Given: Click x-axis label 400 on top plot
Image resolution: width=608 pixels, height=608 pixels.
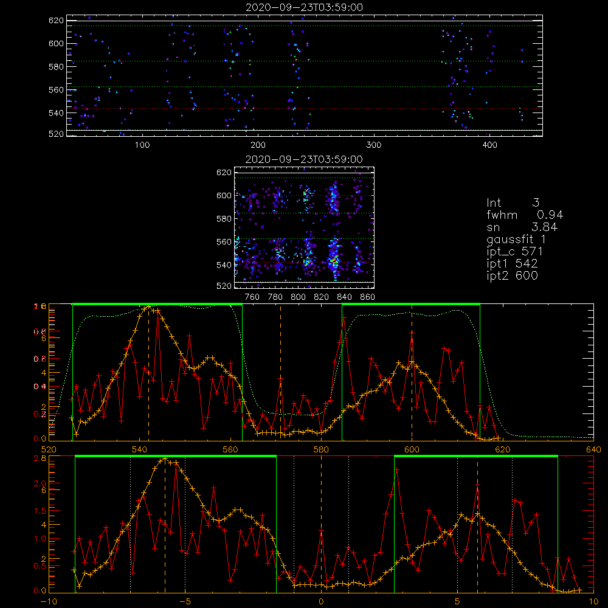Looking at the screenshot, I should tap(489, 145).
